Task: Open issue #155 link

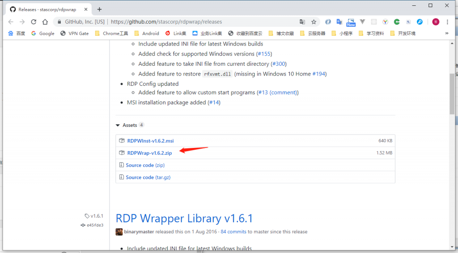Action: point(264,54)
